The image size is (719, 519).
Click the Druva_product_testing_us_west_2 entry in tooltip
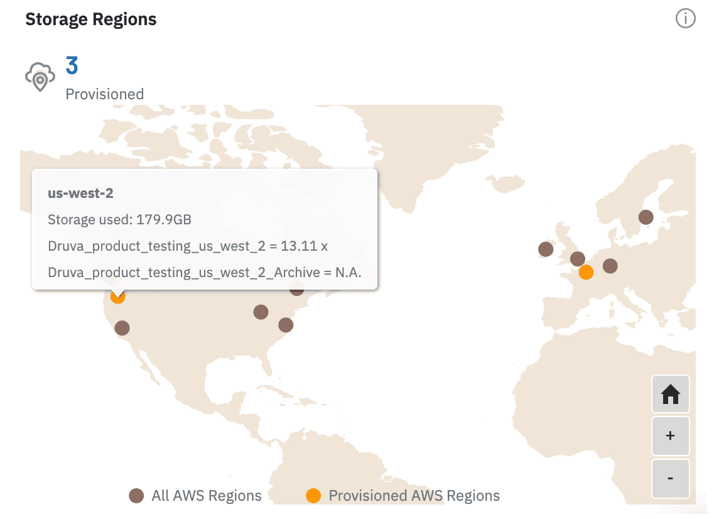[188, 246]
